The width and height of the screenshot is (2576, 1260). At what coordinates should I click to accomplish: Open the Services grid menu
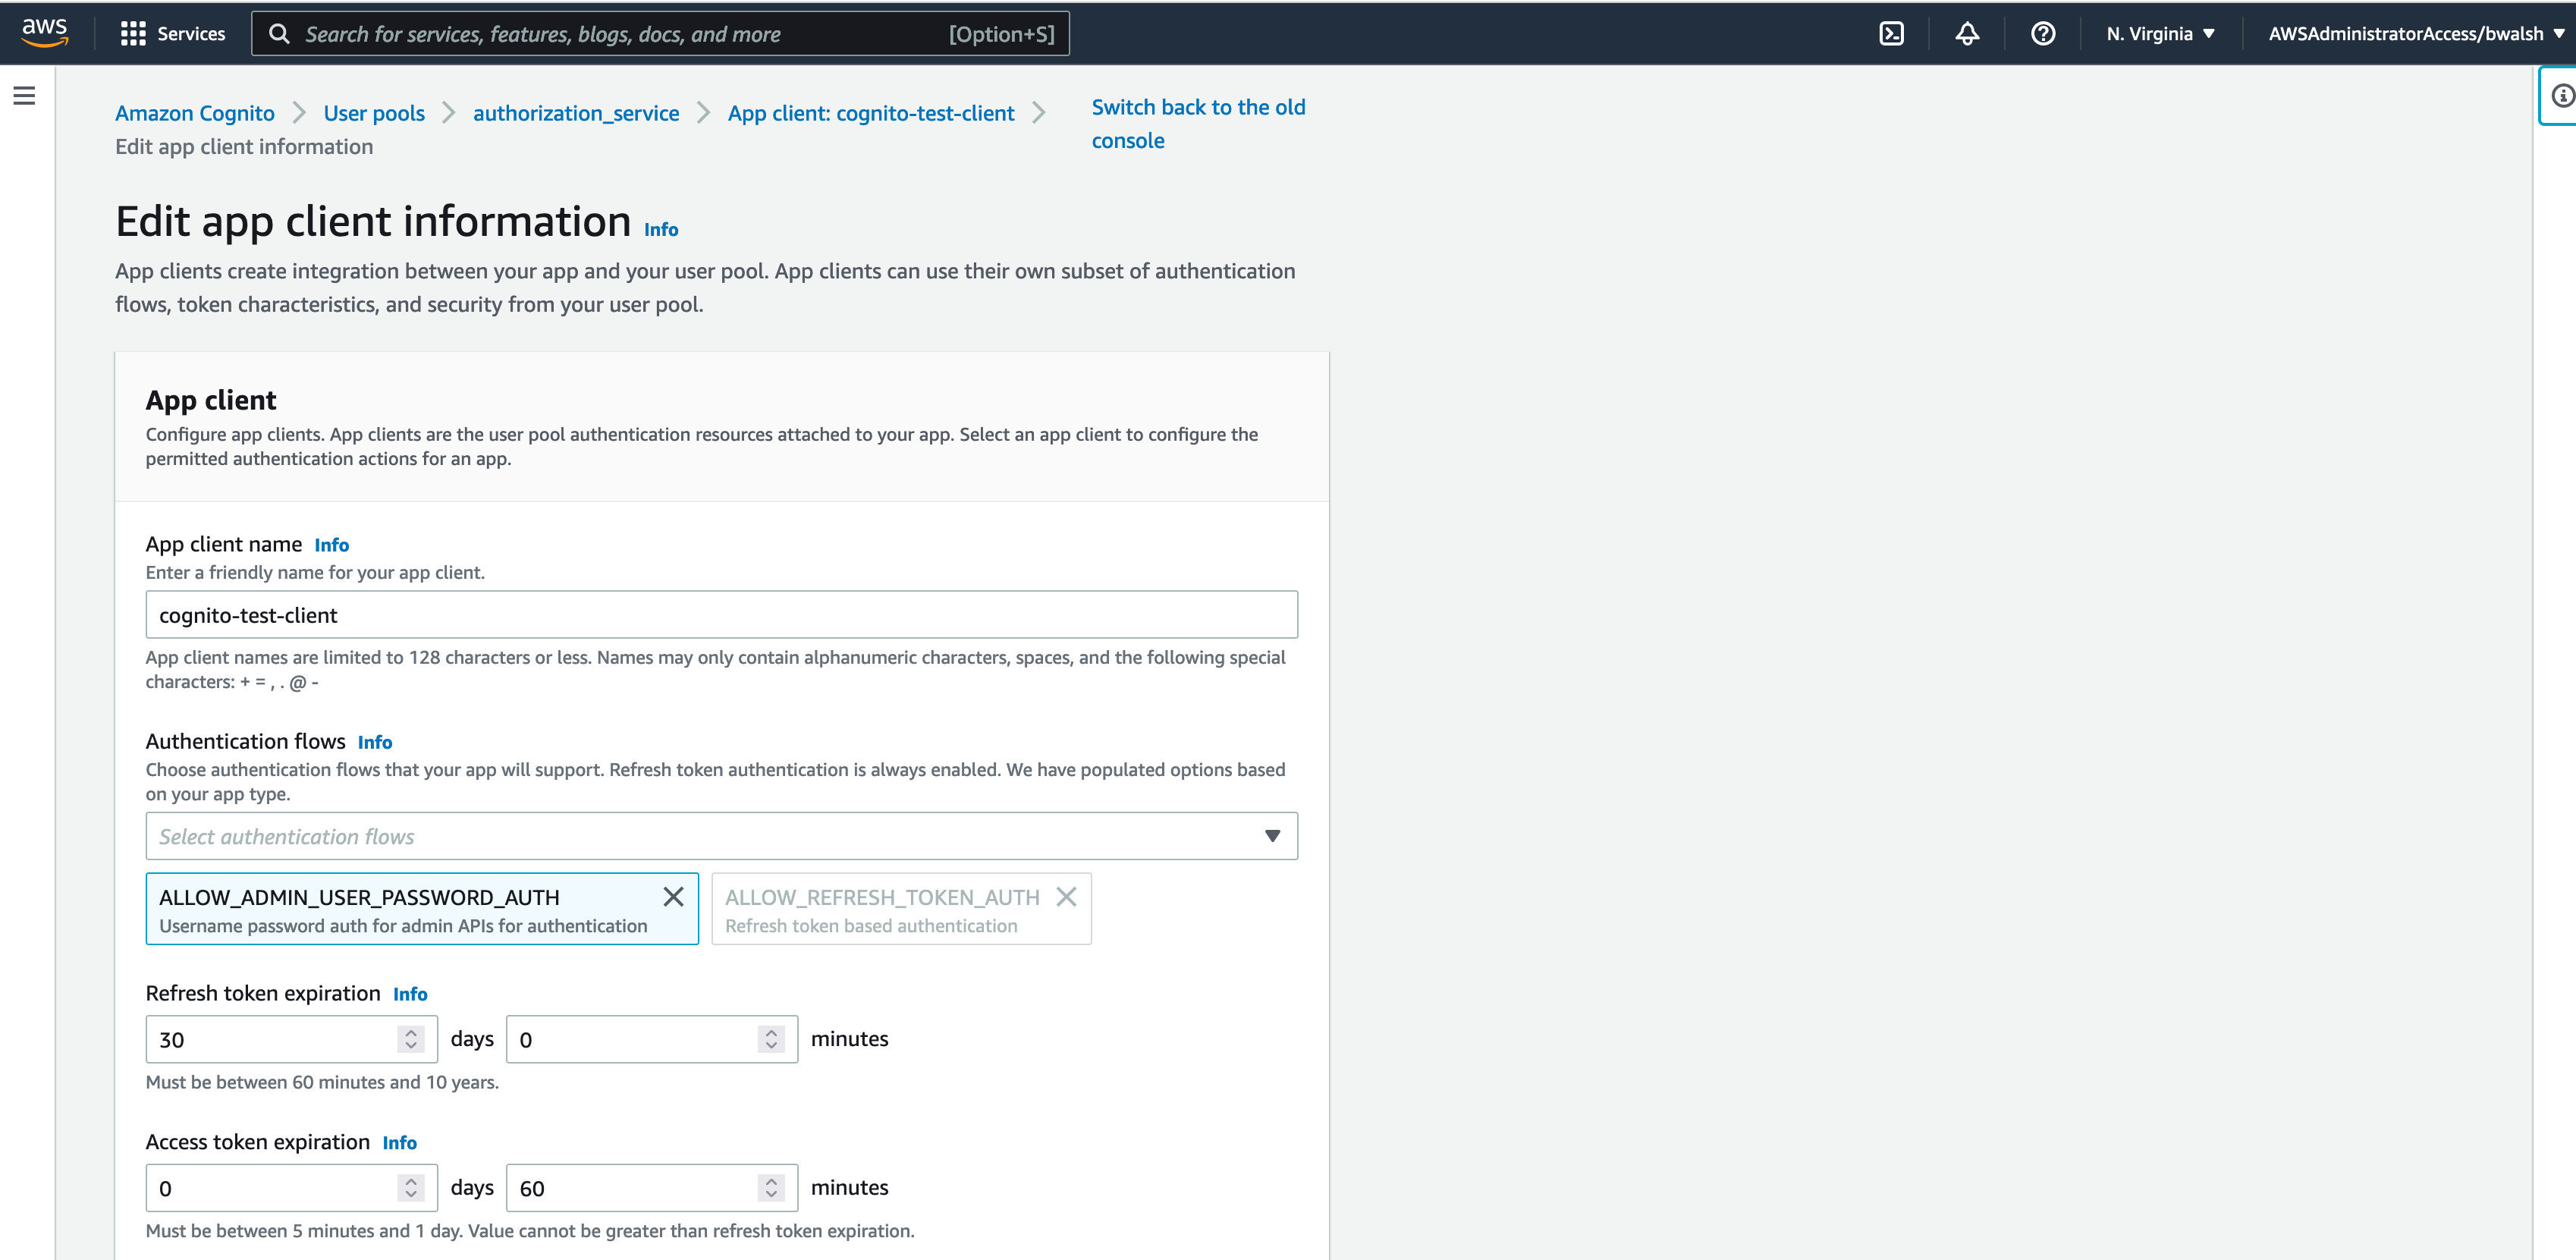[x=172, y=34]
